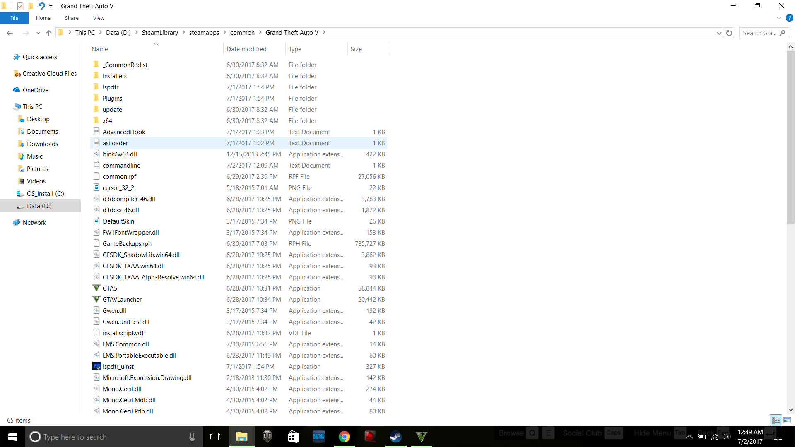Open Google Chrome from the taskbar

344,437
